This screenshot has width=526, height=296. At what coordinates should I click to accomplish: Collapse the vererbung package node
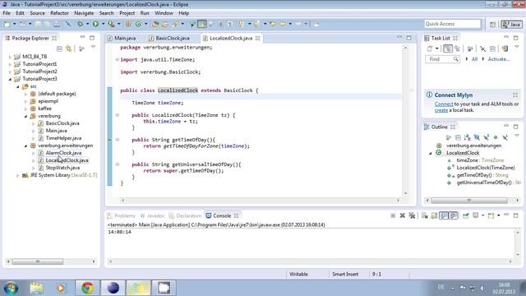point(25,116)
